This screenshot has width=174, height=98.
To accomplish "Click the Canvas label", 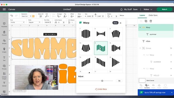I will click(x=12, y=10).
